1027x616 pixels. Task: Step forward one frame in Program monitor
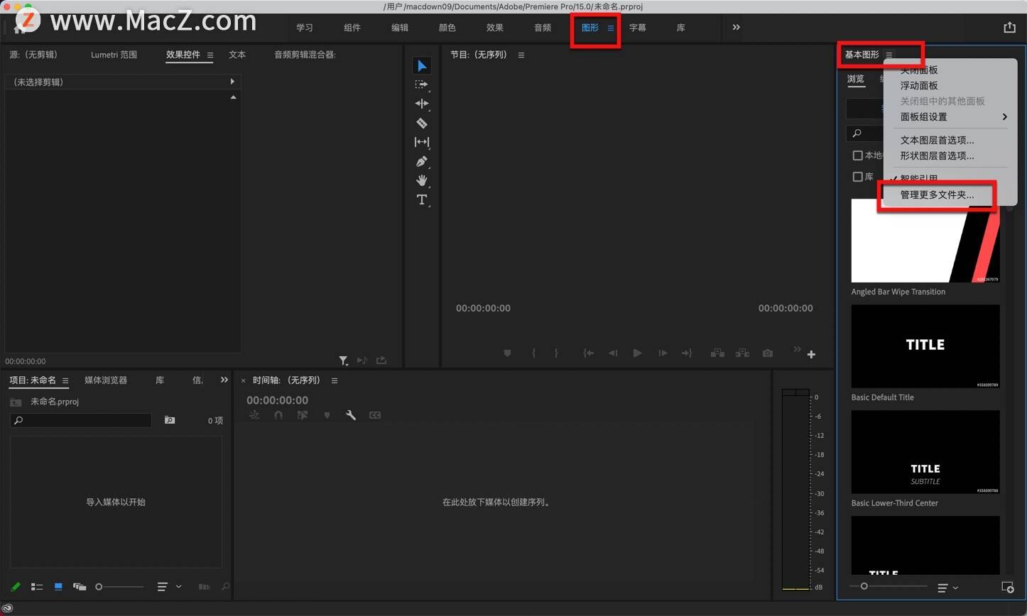click(x=662, y=353)
